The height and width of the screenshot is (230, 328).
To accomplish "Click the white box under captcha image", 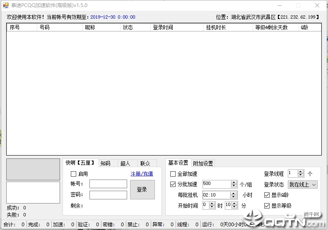I will (33, 193).
